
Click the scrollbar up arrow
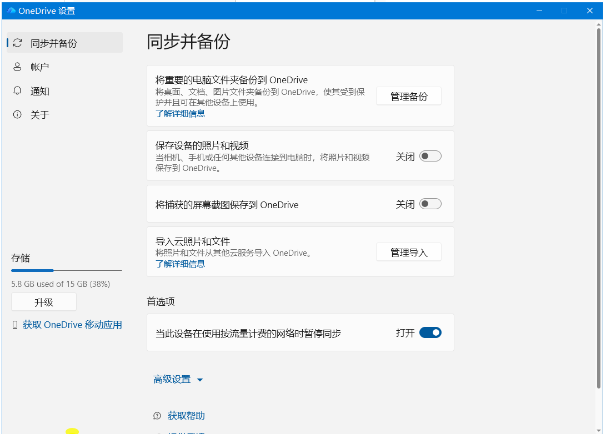599,24
